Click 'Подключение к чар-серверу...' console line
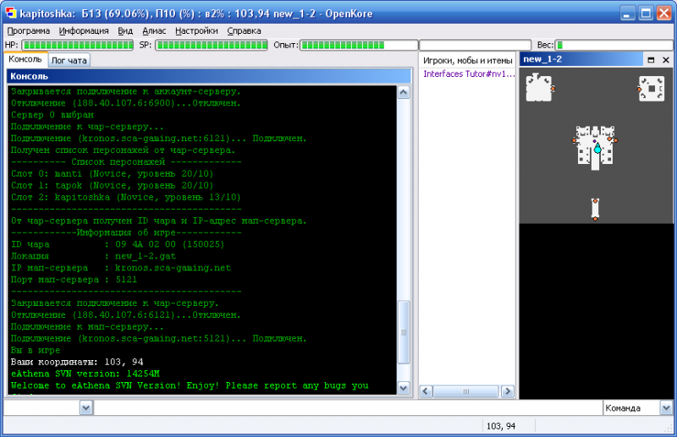The width and height of the screenshot is (677, 437). 87,127
